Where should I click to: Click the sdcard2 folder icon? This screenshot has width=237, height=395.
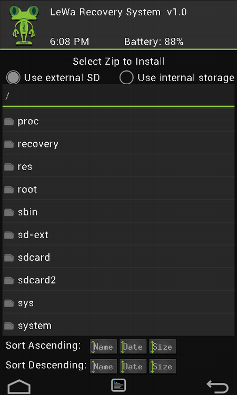pos(9,280)
